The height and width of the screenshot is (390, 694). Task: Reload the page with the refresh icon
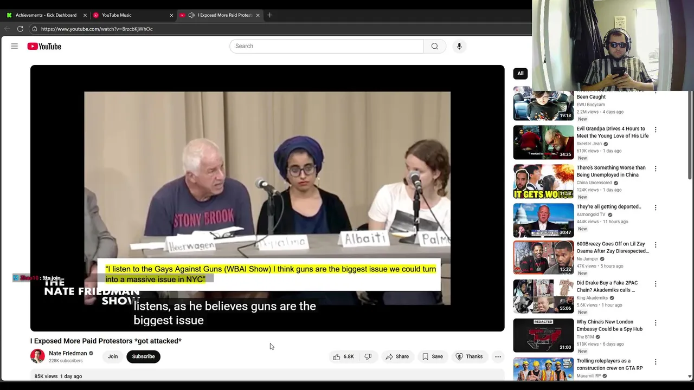[20, 29]
